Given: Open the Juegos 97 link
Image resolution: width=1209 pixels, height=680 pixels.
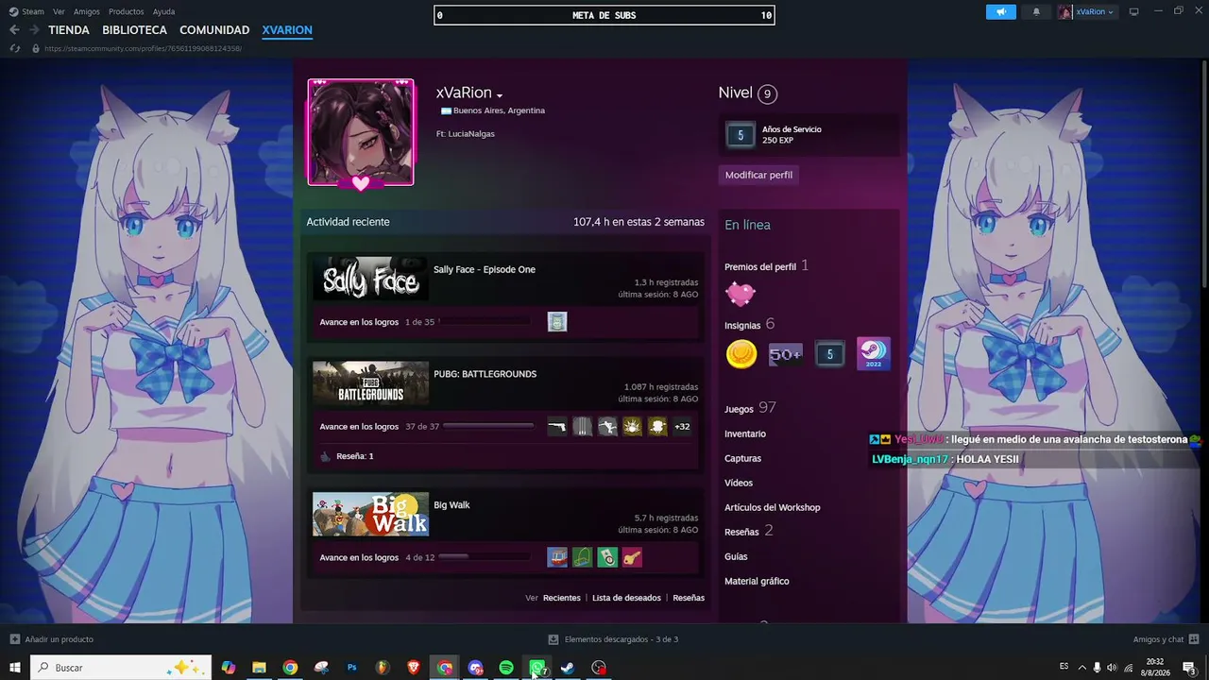Looking at the screenshot, I should [750, 408].
